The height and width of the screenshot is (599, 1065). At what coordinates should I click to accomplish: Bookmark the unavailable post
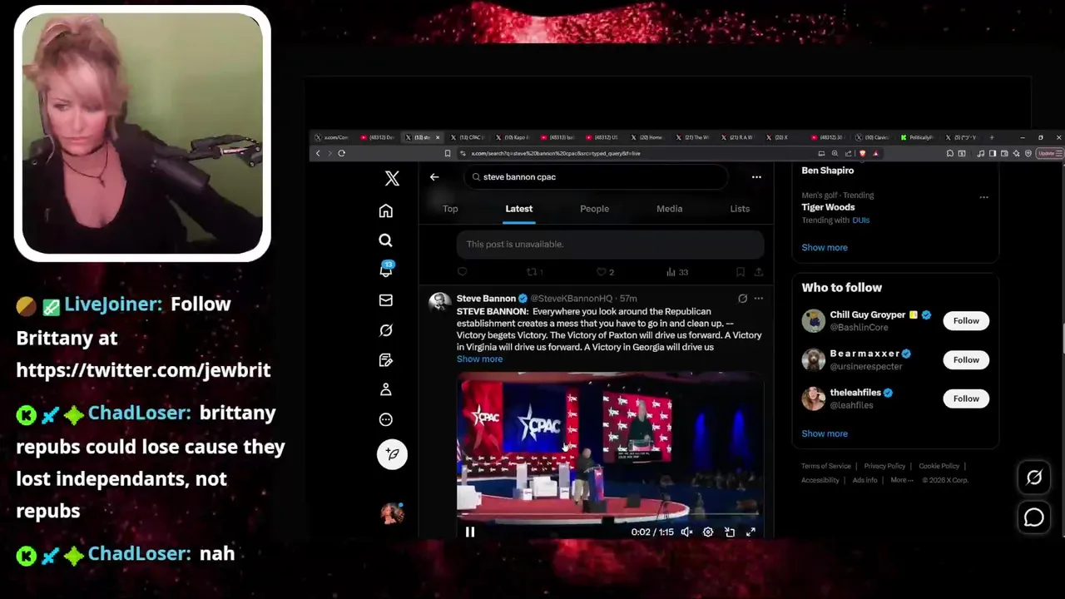tap(740, 272)
